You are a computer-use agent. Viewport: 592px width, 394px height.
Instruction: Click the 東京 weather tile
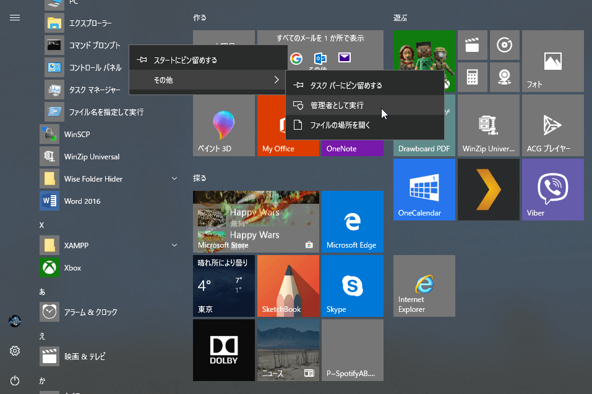223,286
